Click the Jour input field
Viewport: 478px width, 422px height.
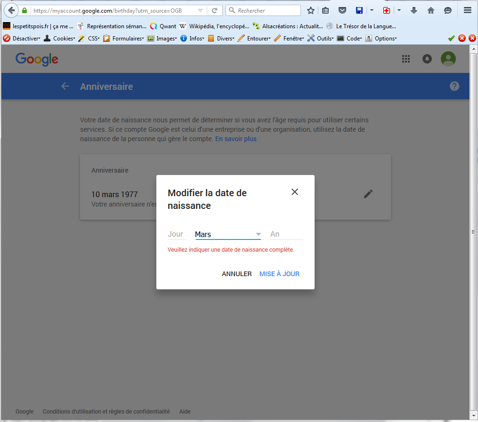click(x=177, y=234)
